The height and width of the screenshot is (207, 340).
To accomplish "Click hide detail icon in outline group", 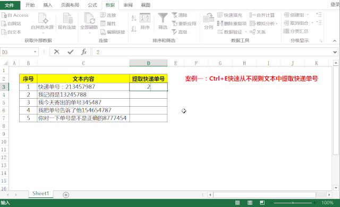I will (x=319, y=23).
